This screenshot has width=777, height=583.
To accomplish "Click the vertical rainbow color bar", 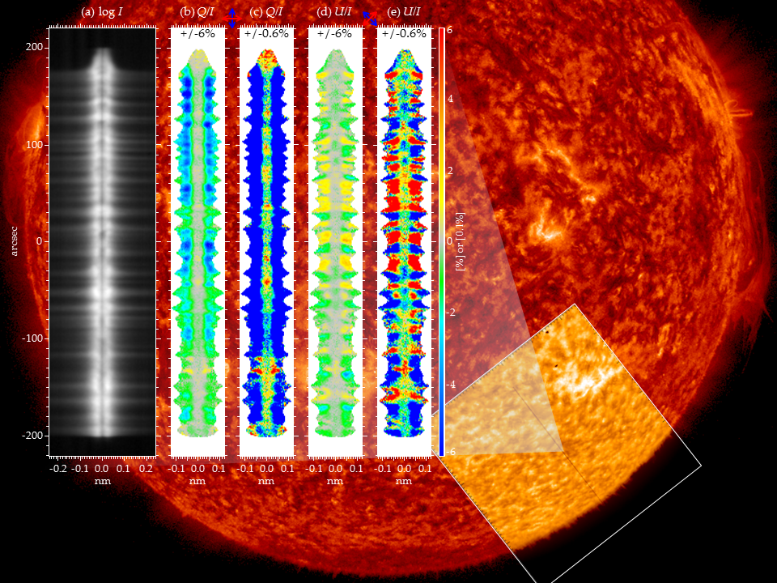I will click(x=441, y=243).
